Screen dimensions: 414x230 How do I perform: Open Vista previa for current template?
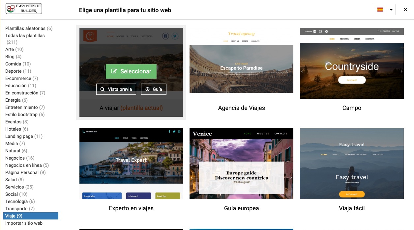[x=116, y=89]
